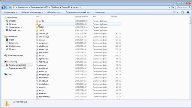Viewport: 192px width, 108px height.
Task: Click System32 segment in address bar
Action: [x=66, y=7]
